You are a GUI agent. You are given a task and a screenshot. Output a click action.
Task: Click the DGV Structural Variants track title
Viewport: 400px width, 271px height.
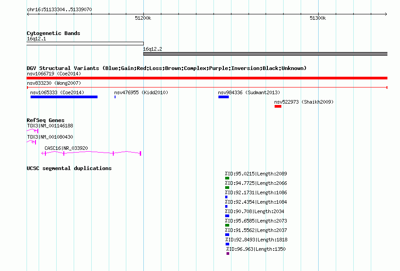[x=166, y=68]
